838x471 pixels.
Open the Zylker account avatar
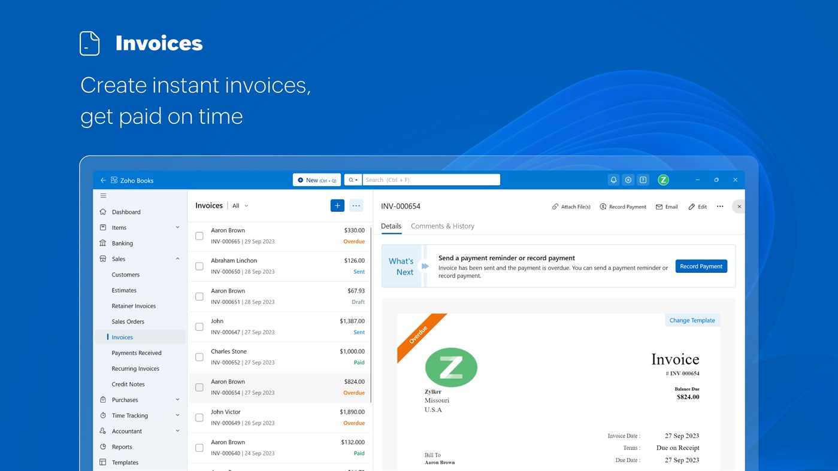(663, 180)
